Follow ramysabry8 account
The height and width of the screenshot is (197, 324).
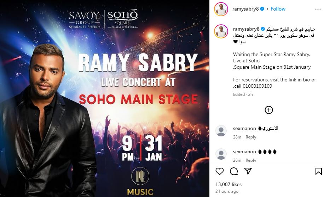coord(278,9)
